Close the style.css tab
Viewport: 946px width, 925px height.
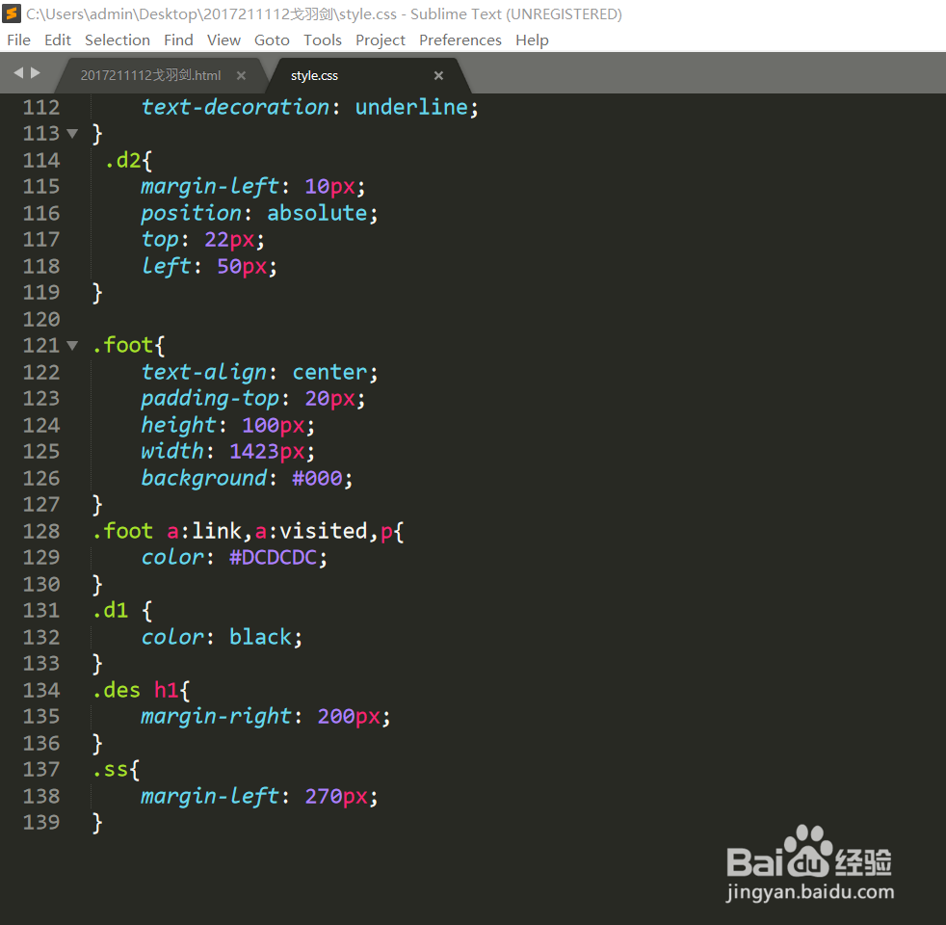438,75
